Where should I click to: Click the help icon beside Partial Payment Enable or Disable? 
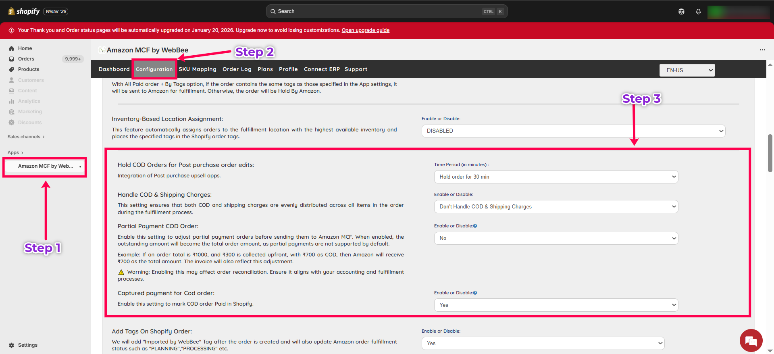point(475,226)
